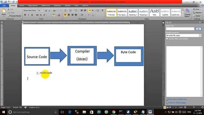
Task: Click the Clear Formatting icon
Action: (60, 11)
